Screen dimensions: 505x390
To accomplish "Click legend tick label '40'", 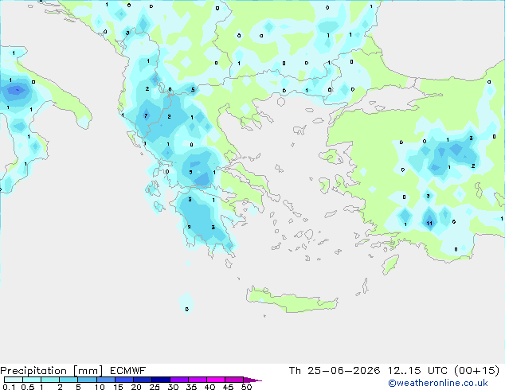I will point(209,387).
